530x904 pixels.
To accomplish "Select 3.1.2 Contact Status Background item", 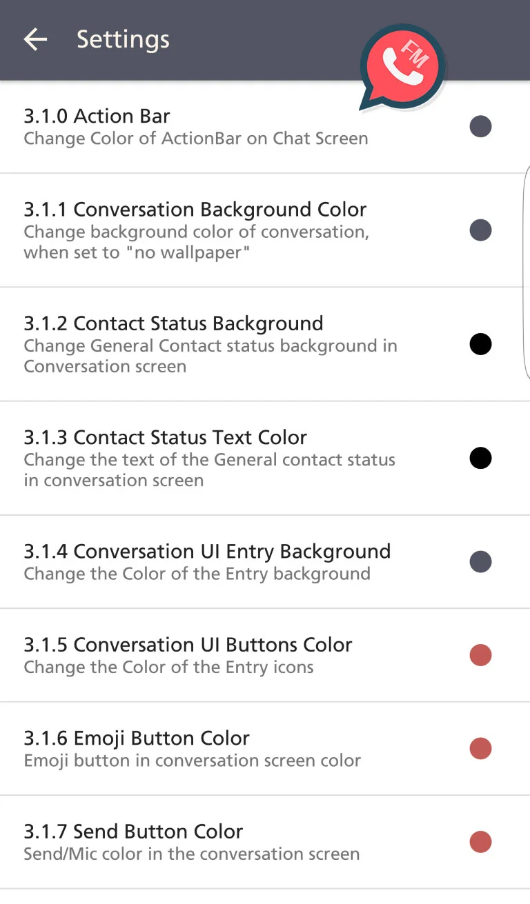I will pyautogui.click(x=265, y=344).
